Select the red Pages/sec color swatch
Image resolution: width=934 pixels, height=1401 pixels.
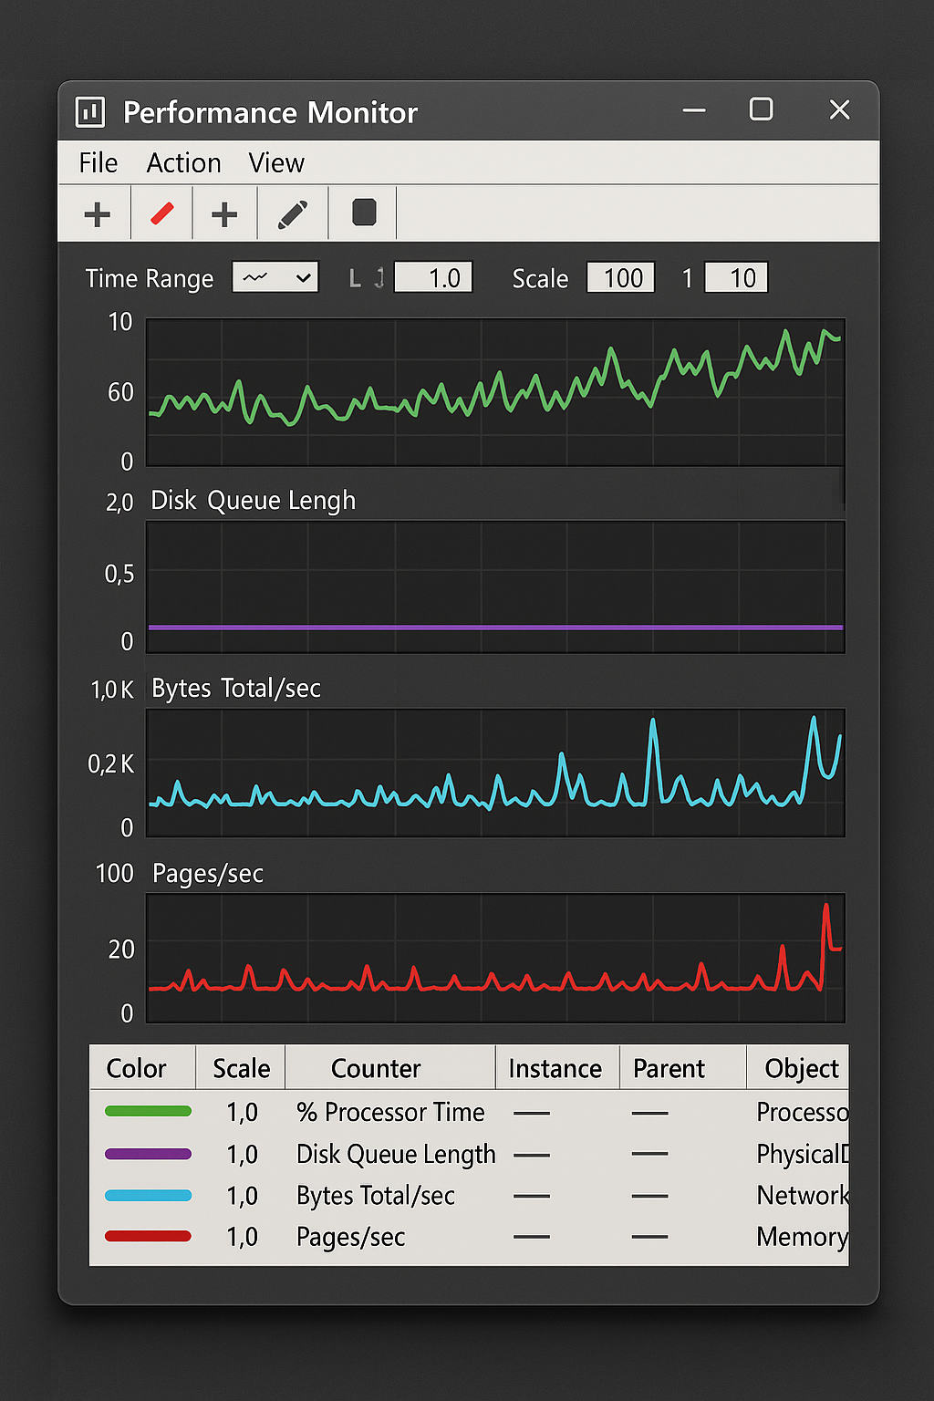coord(148,1236)
